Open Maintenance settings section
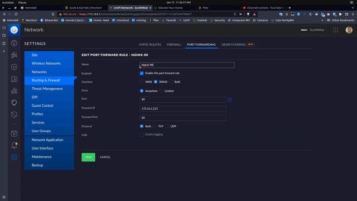This screenshot has width=357, height=201. tap(49, 157)
